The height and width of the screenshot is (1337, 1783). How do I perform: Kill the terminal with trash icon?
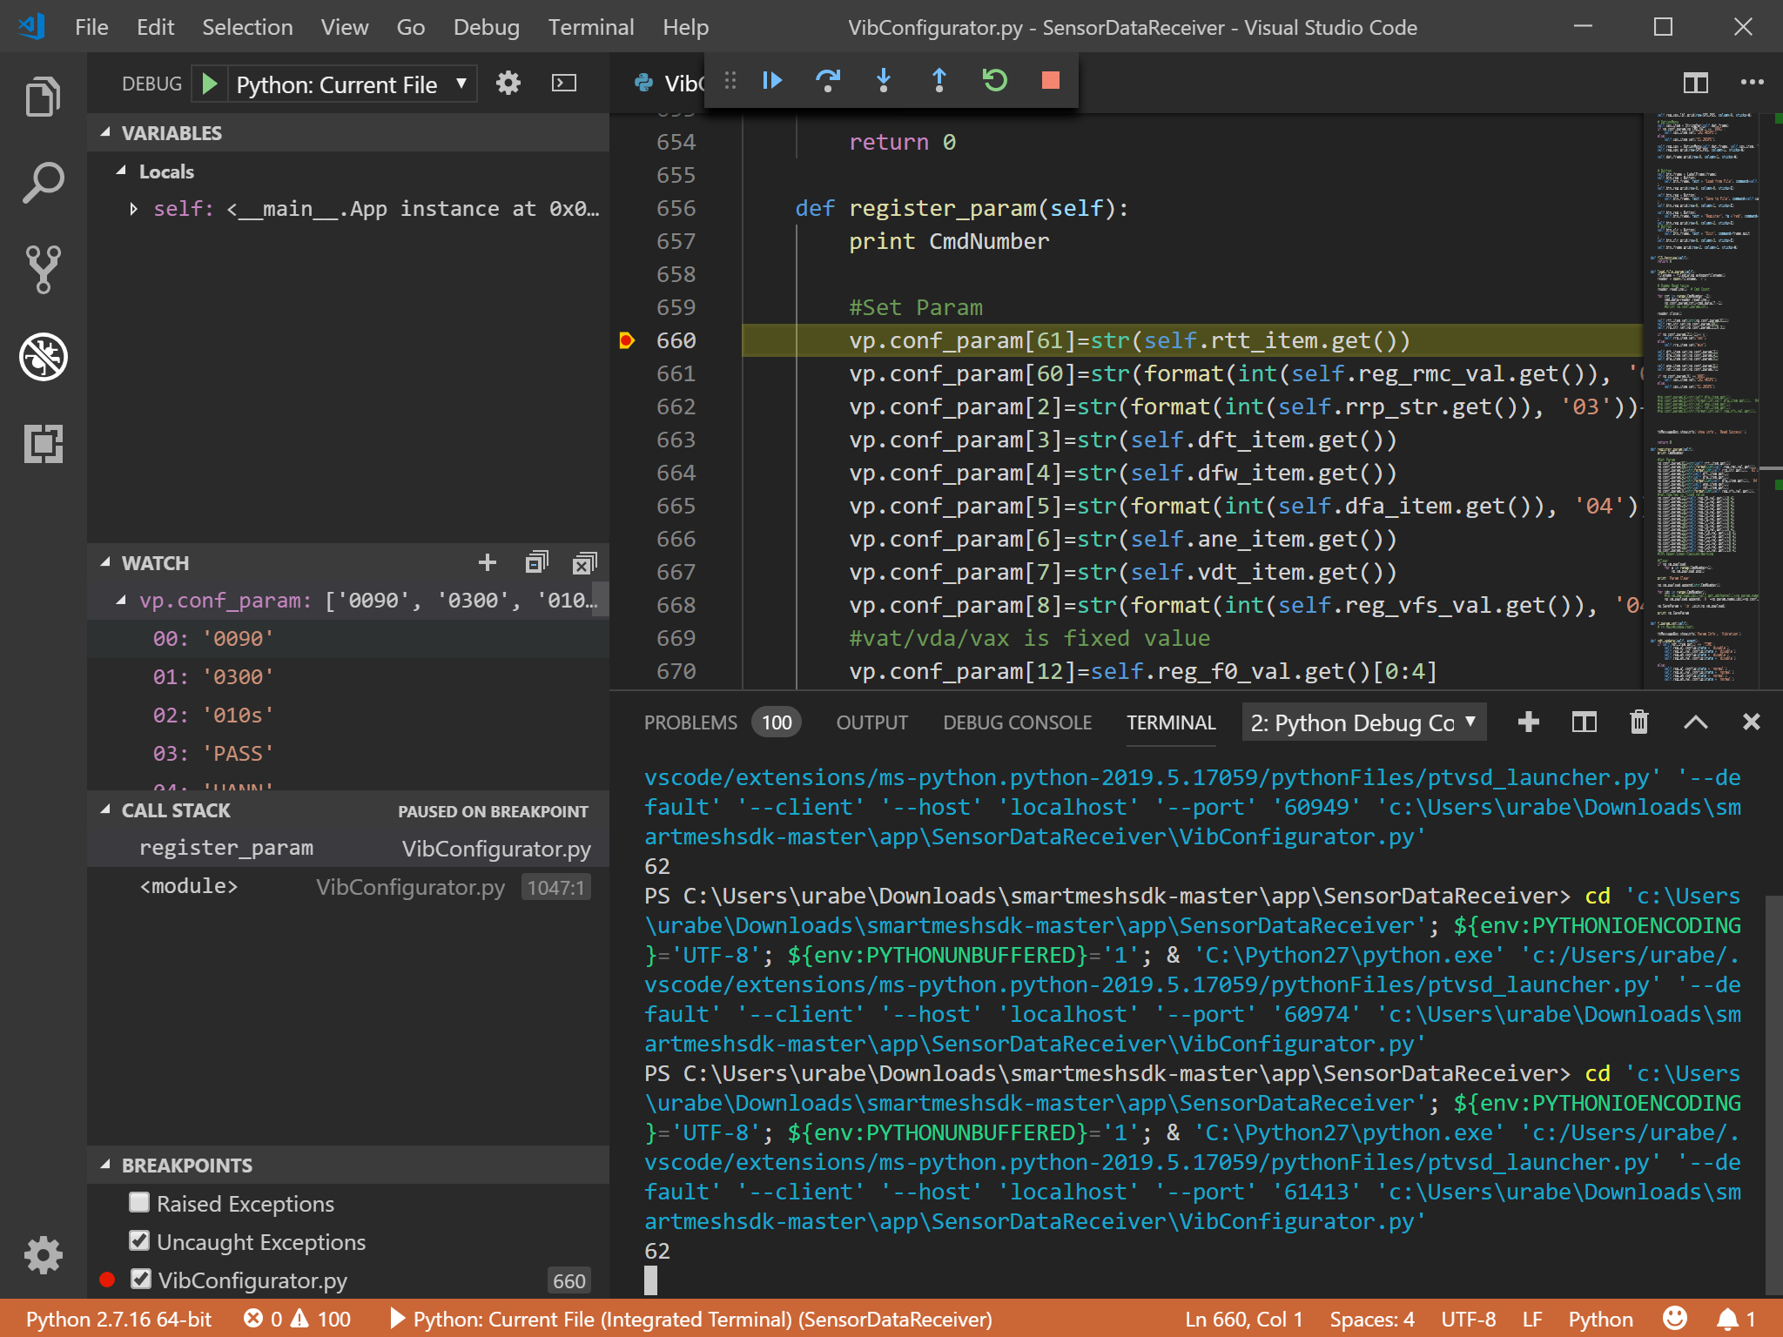tap(1639, 722)
